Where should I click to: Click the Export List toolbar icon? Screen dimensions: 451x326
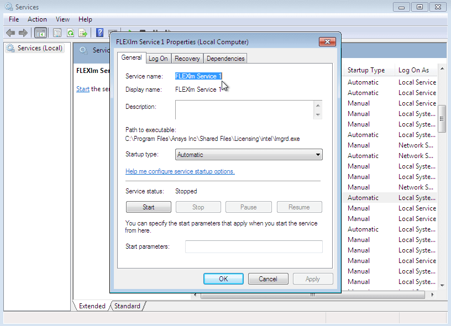pos(83,33)
